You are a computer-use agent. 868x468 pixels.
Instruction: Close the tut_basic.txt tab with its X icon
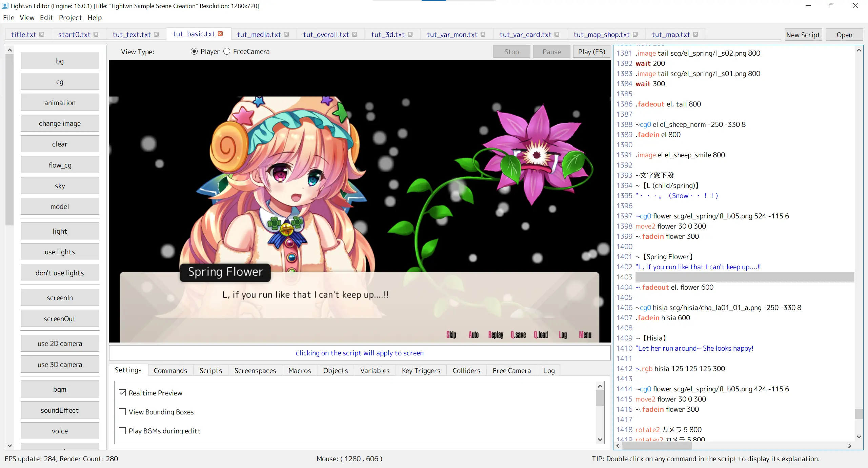tap(220, 34)
